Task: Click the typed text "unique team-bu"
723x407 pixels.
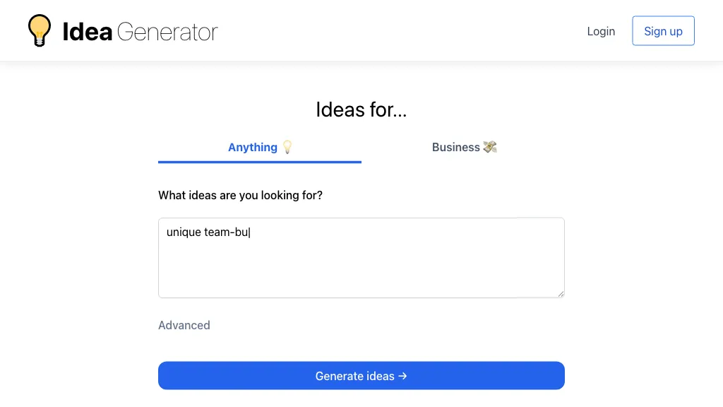Action: (208, 232)
